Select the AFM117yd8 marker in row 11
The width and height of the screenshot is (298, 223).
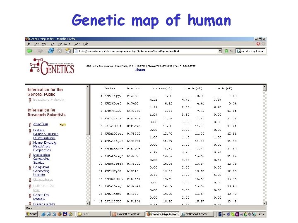pos(113,171)
